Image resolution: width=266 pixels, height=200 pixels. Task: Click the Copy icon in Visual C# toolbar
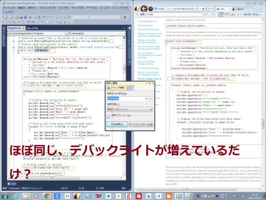[34, 17]
